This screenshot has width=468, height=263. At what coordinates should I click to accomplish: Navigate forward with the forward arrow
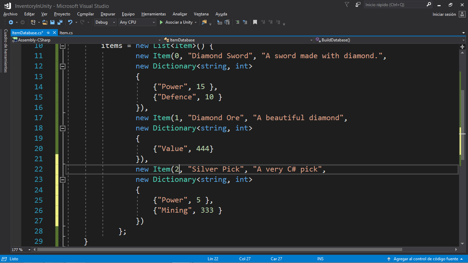click(23, 22)
